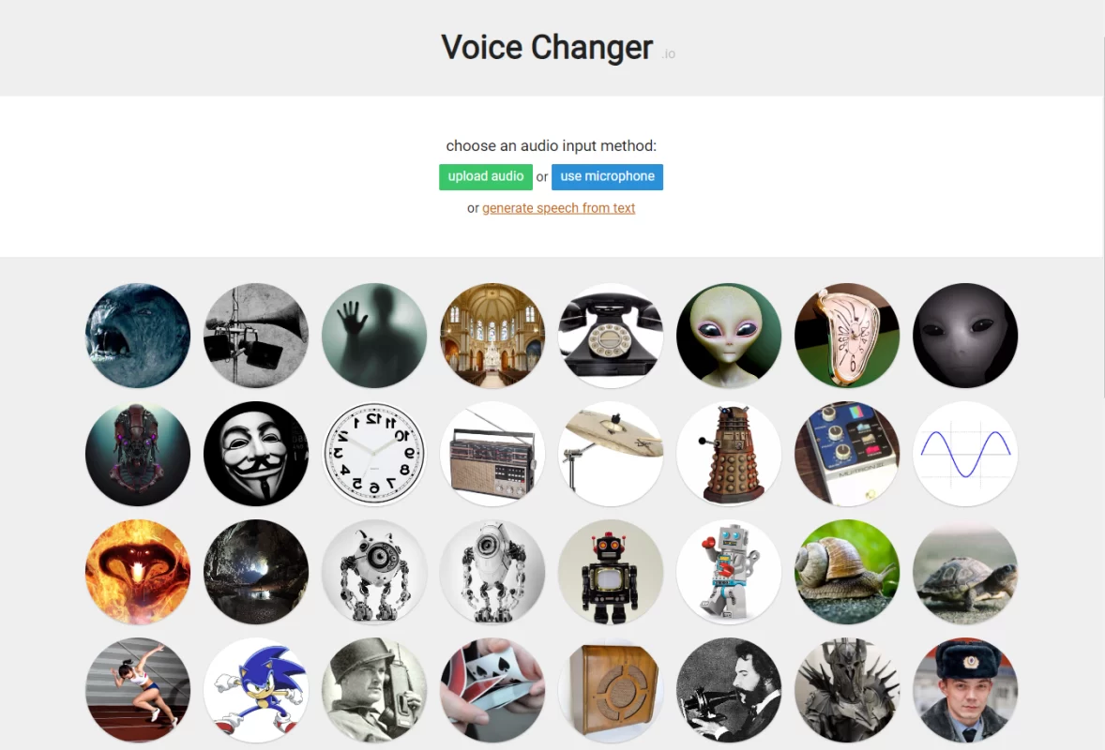Click the blue use microphone button
Screen dimensions: 1105x750
[x=607, y=177]
